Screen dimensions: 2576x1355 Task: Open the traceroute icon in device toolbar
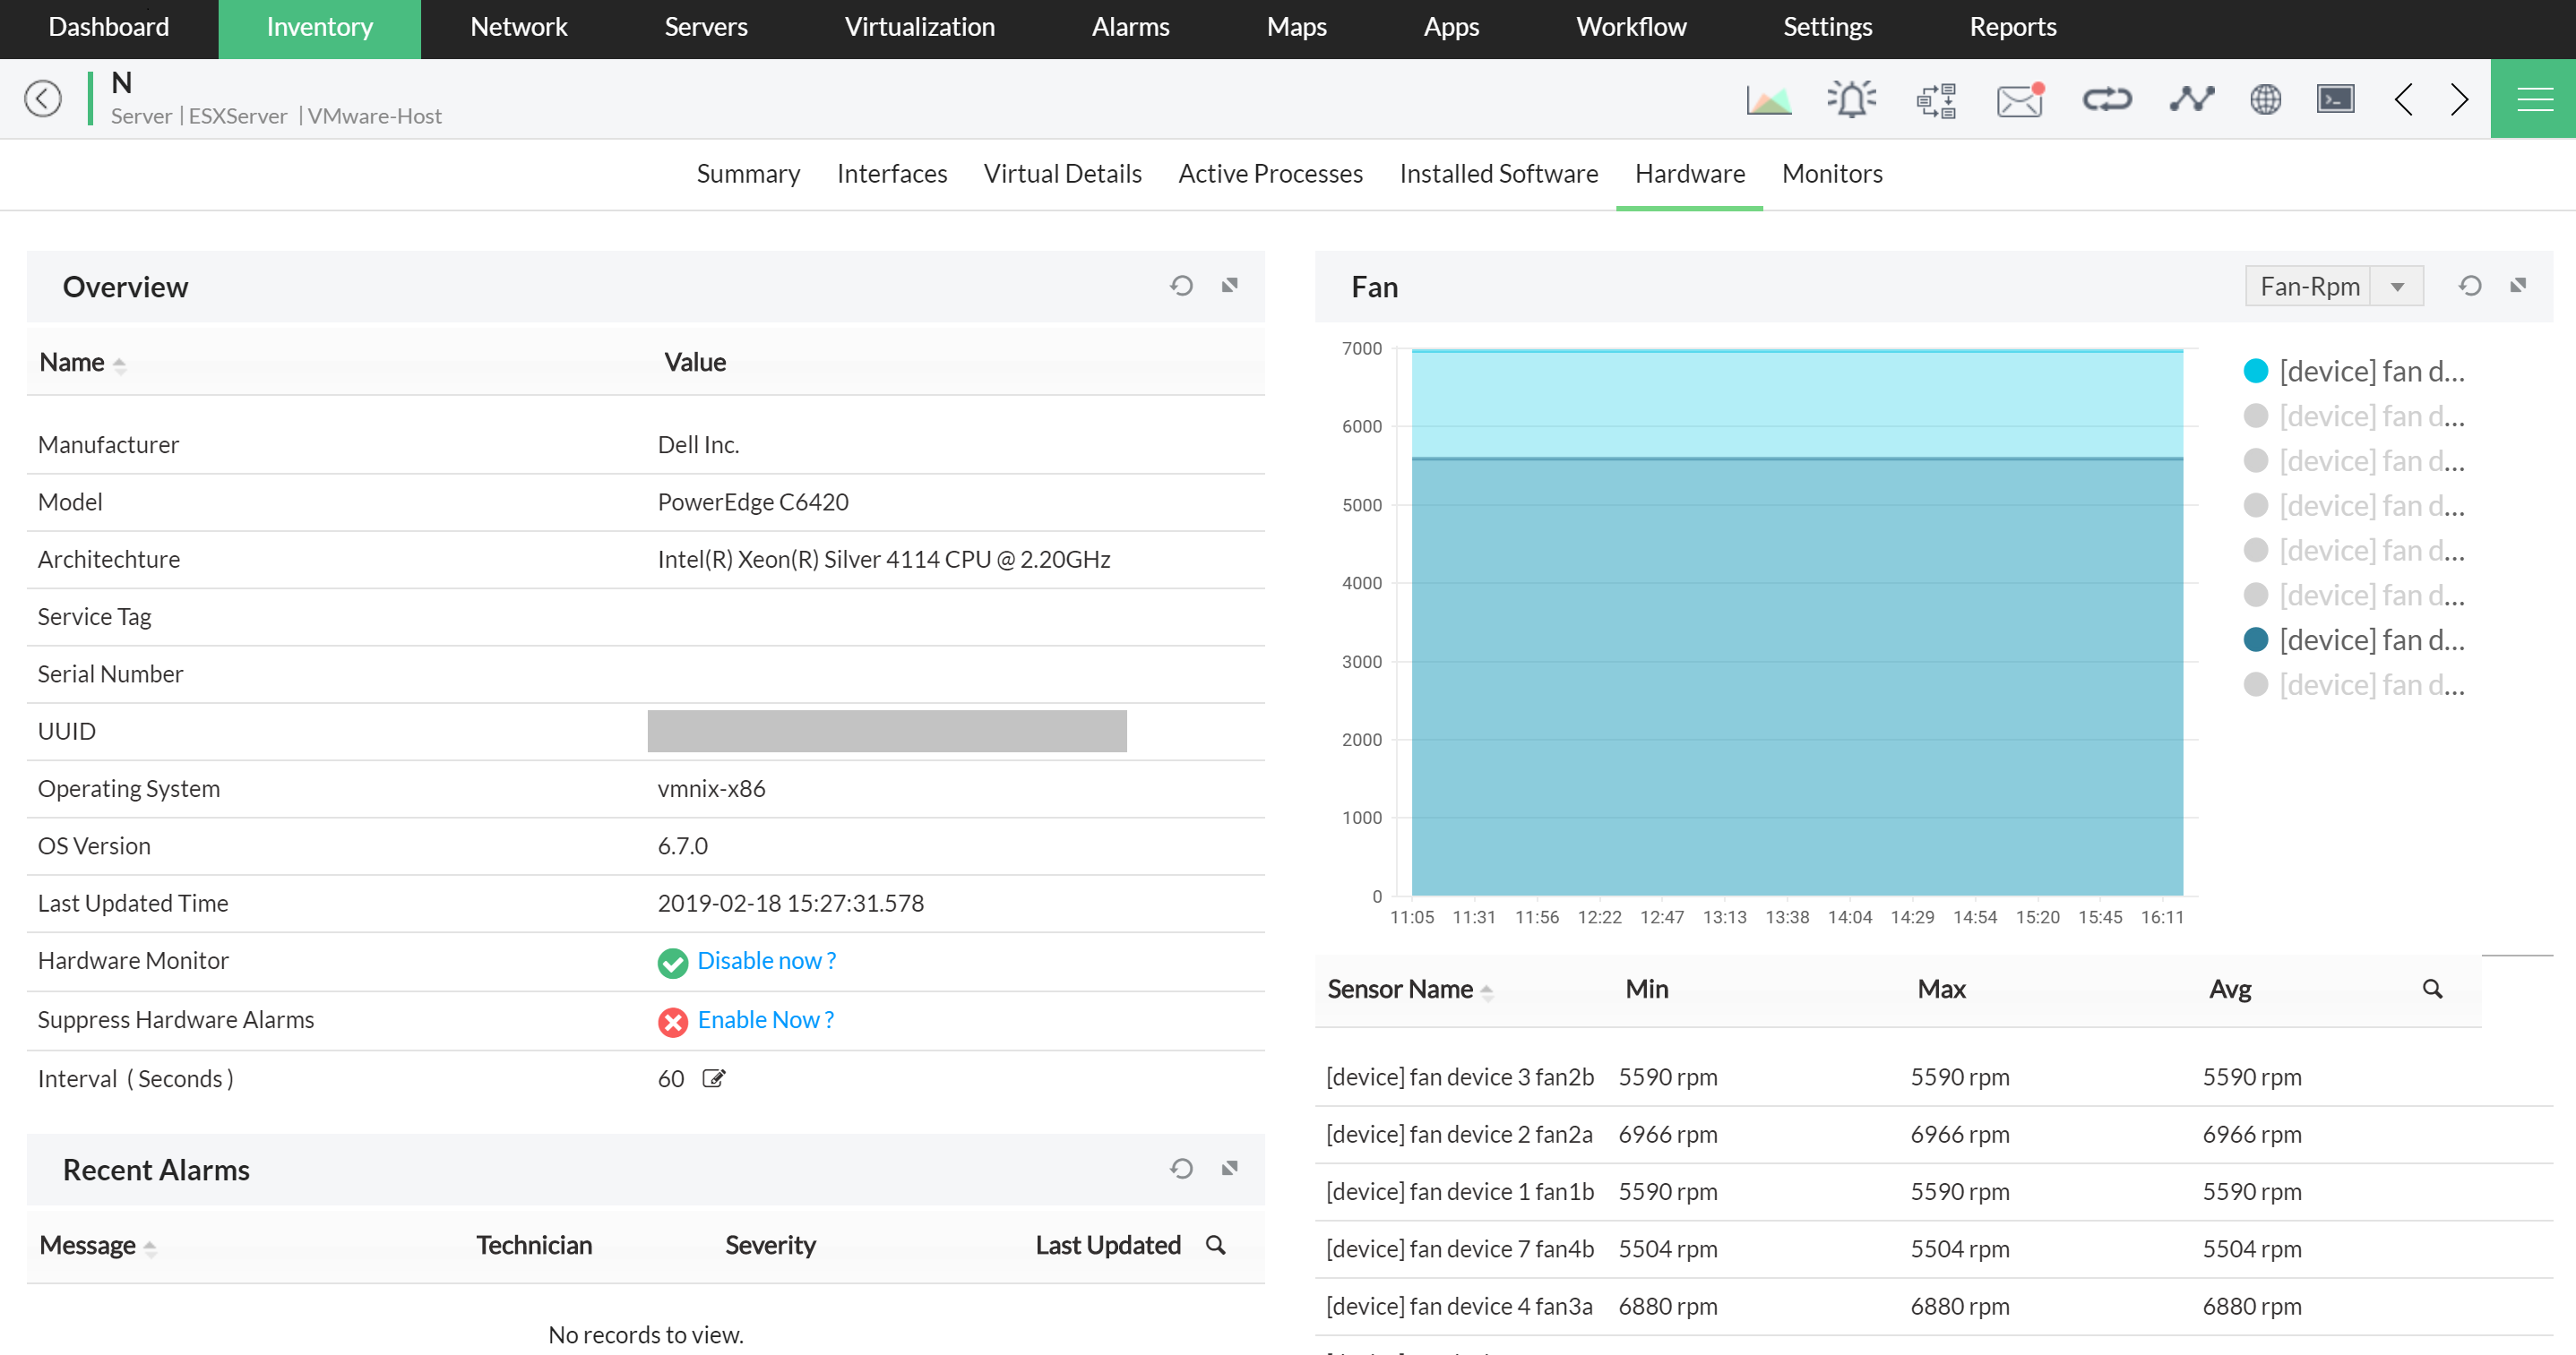point(2192,99)
